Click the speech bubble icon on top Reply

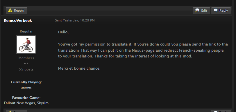[x=216, y=10]
